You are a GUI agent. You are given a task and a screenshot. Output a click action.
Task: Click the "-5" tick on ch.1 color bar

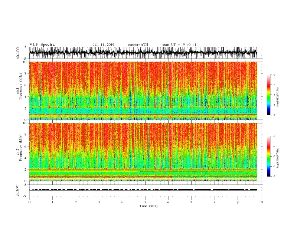click(x=274, y=95)
